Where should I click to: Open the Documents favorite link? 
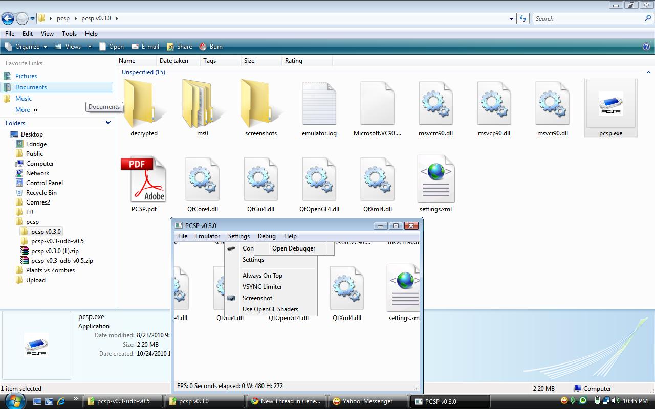(31, 87)
